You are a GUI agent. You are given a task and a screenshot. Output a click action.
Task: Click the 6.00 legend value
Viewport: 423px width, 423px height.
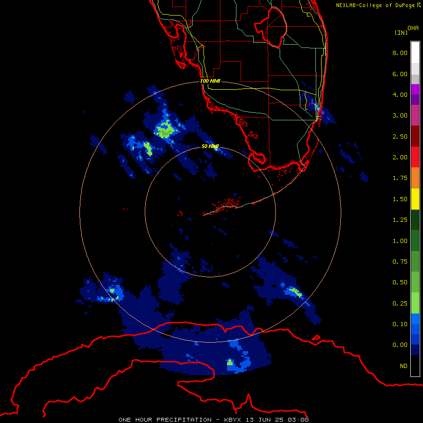click(400, 74)
